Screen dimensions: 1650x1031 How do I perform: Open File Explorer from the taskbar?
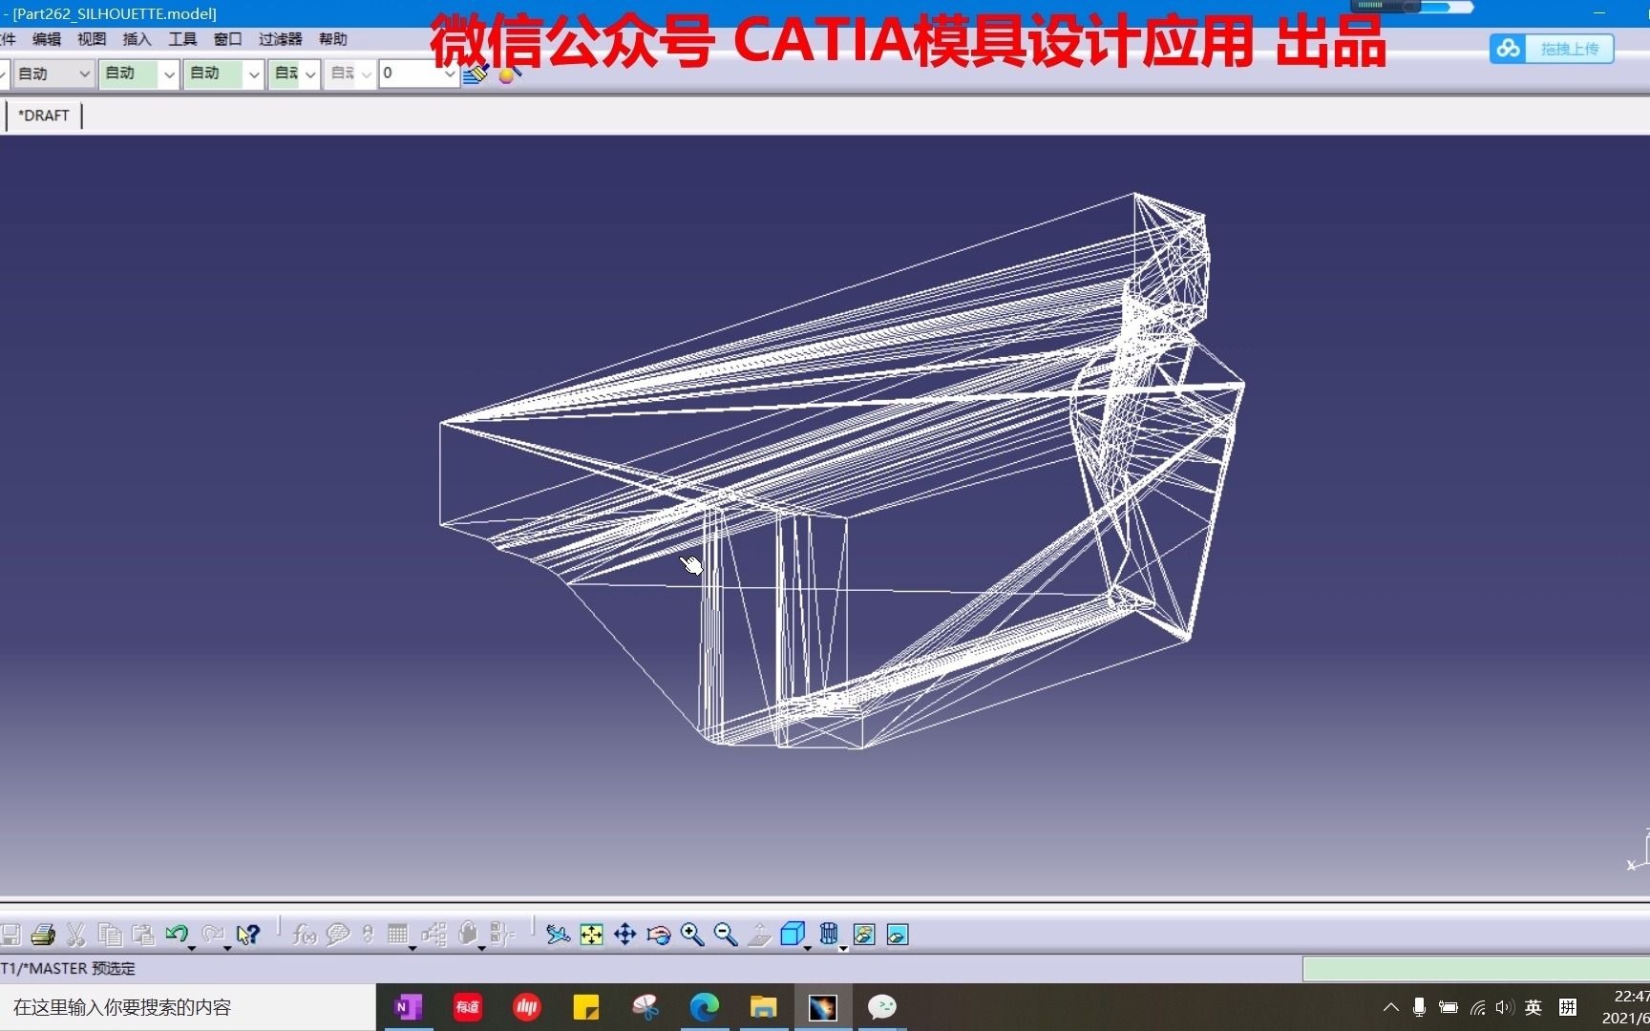[x=763, y=1007]
